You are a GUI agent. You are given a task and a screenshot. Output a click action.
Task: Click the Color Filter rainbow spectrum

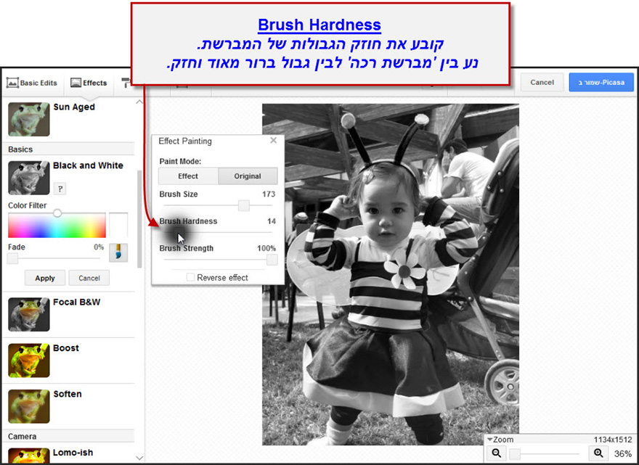(57, 226)
